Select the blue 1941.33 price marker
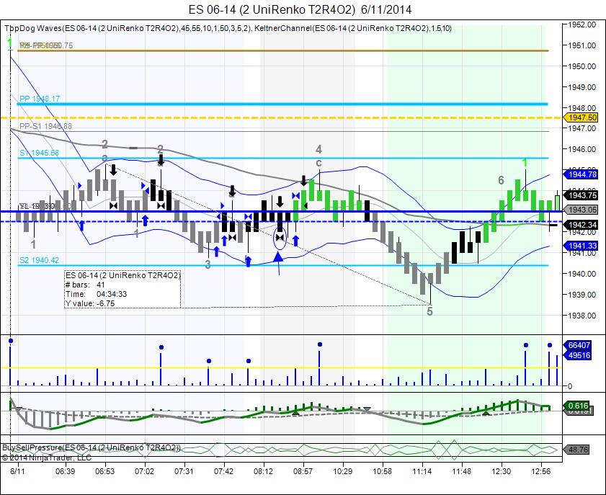This screenshot has width=606, height=495. (x=582, y=246)
